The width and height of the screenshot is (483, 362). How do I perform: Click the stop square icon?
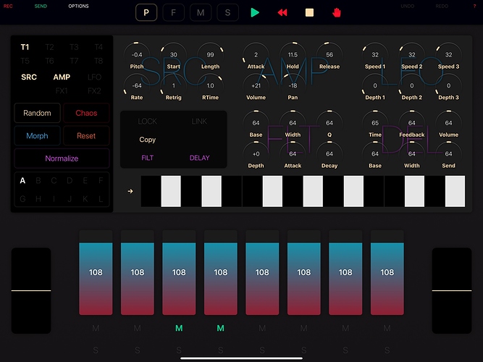[x=309, y=12]
